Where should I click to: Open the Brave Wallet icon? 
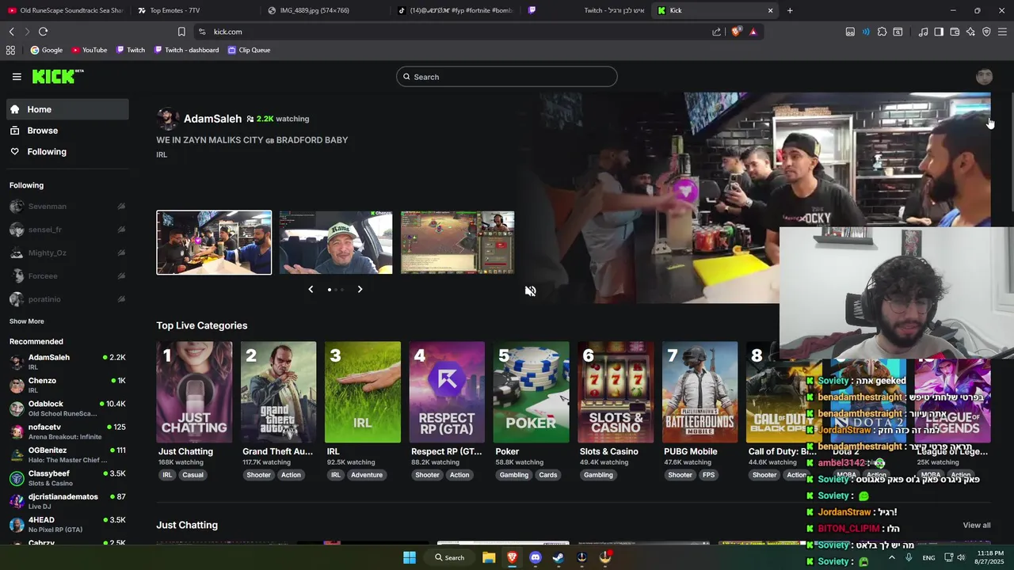(955, 32)
